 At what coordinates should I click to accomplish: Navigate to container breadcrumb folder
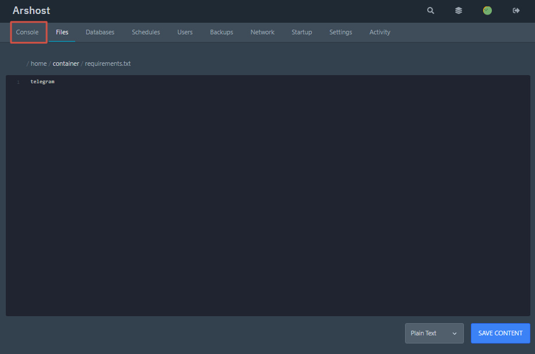click(66, 63)
